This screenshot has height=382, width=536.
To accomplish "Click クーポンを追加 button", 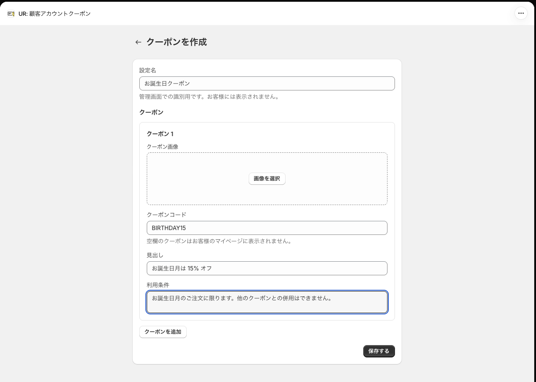I will pyautogui.click(x=163, y=332).
